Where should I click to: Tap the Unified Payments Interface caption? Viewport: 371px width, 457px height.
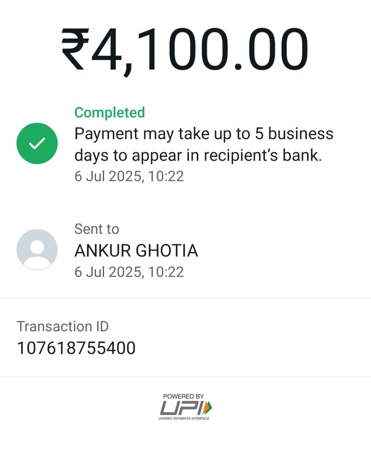pos(184,418)
